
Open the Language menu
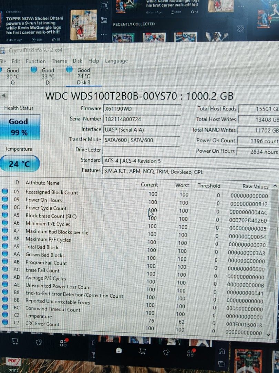(116, 61)
